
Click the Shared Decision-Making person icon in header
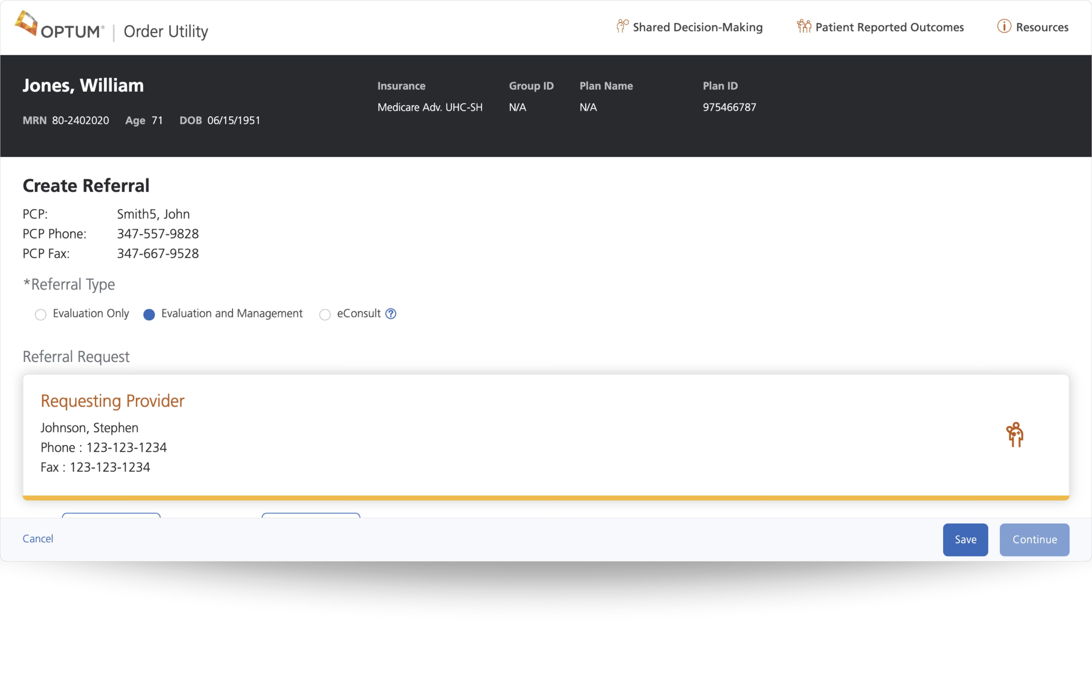(622, 26)
